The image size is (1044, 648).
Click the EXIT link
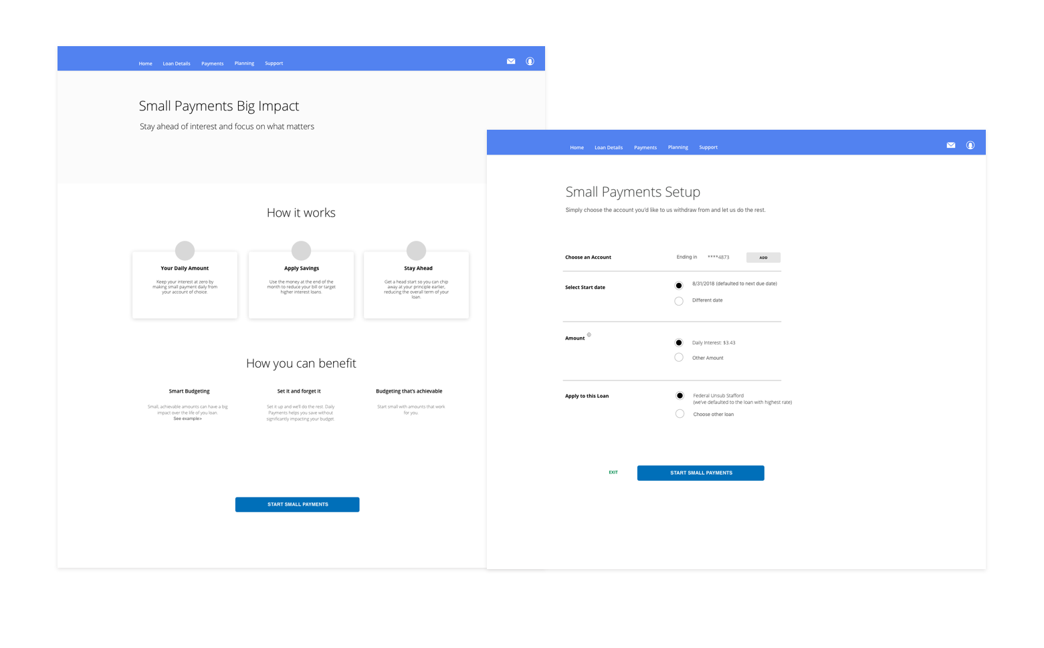(613, 472)
